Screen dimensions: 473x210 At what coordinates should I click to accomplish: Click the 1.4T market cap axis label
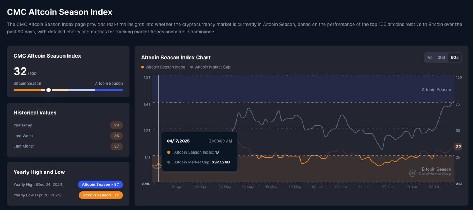[147, 104]
